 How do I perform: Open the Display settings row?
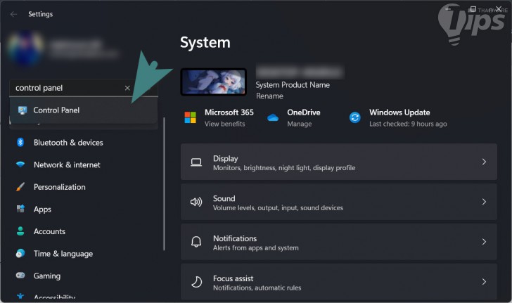[339, 162]
